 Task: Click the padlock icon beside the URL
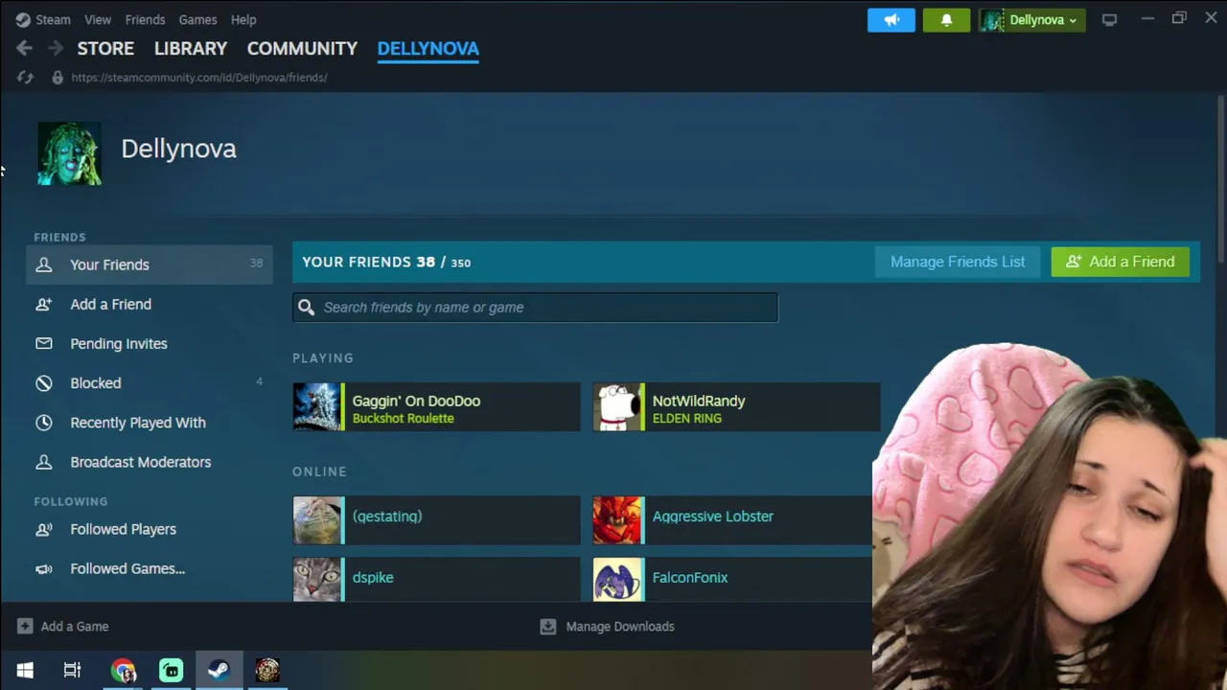[58, 78]
